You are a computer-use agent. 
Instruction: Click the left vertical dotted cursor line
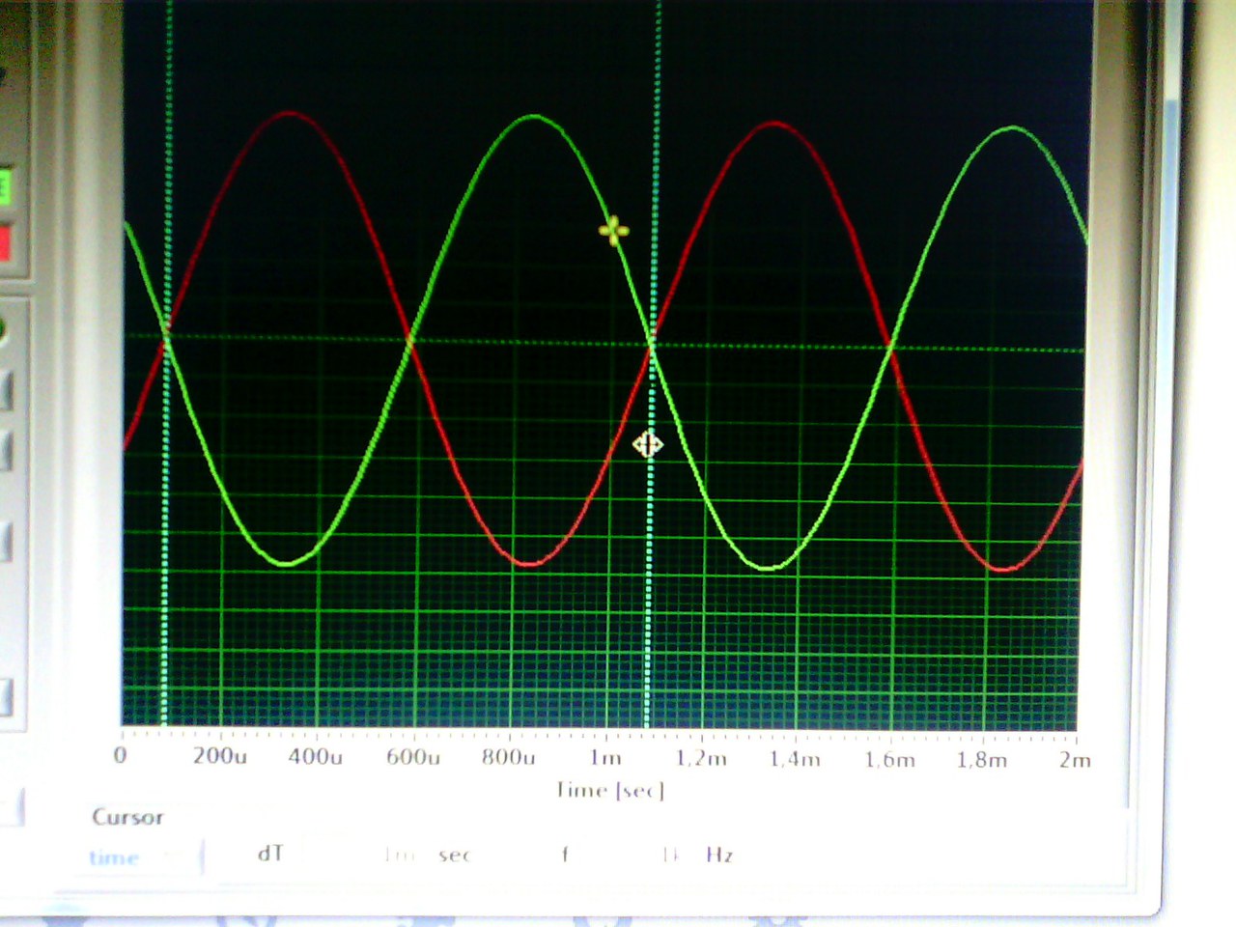(x=166, y=362)
